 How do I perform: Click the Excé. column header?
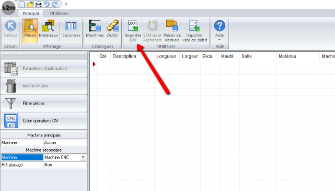209,56
